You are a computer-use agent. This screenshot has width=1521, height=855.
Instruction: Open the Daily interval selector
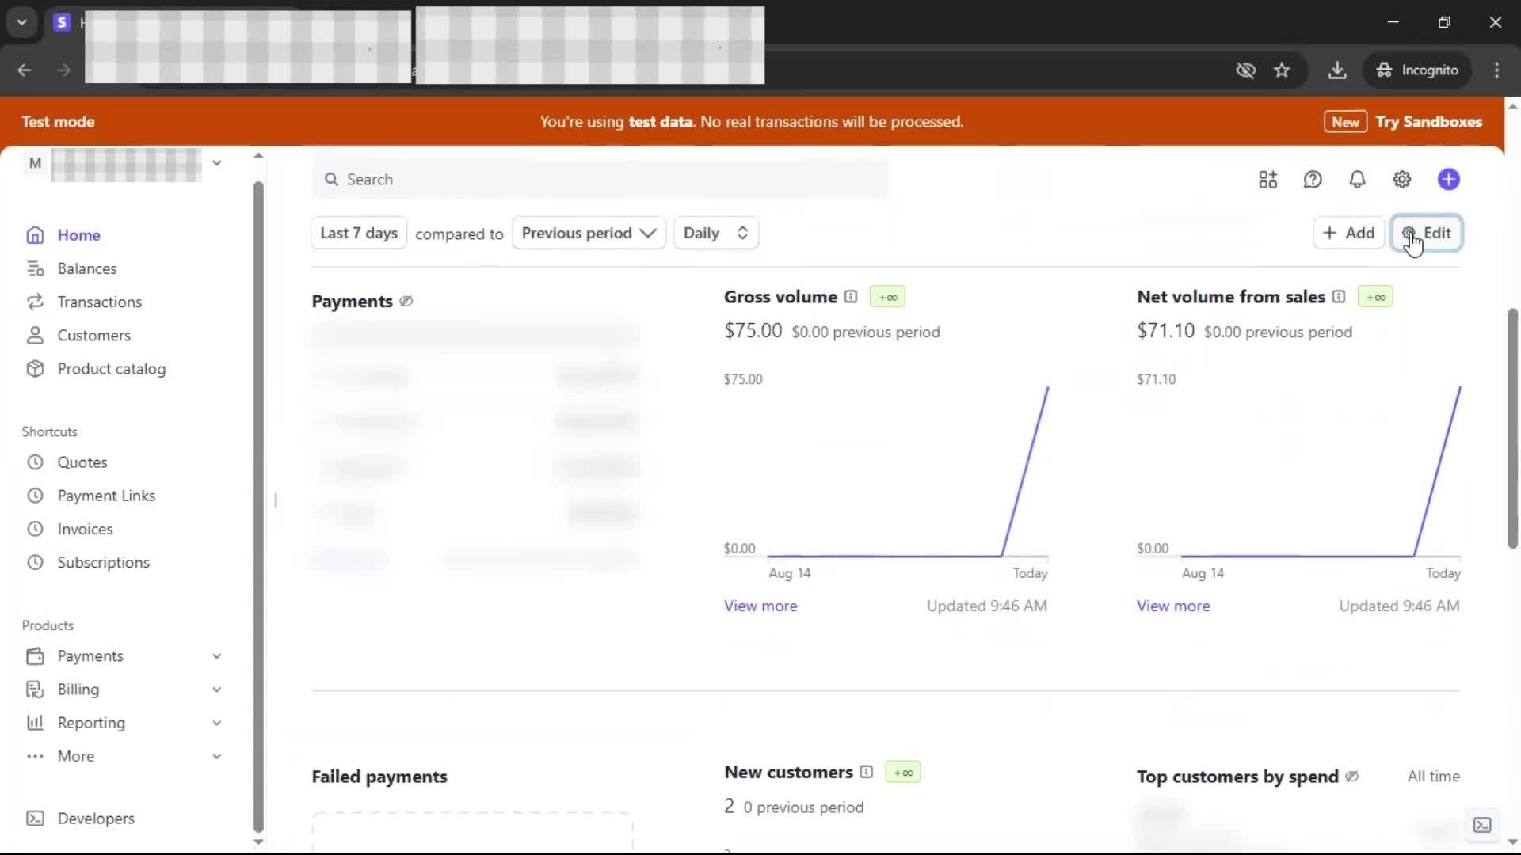click(715, 233)
